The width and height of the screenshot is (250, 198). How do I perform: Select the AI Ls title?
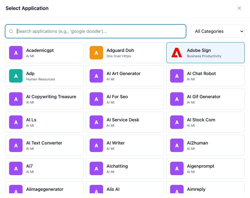tap(31, 120)
